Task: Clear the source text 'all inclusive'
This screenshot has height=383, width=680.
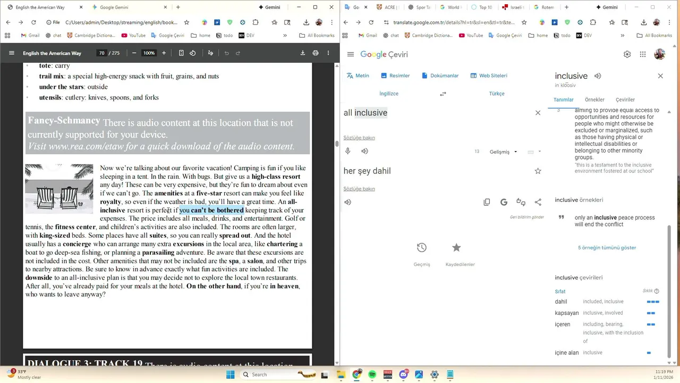Action: pos(538,113)
